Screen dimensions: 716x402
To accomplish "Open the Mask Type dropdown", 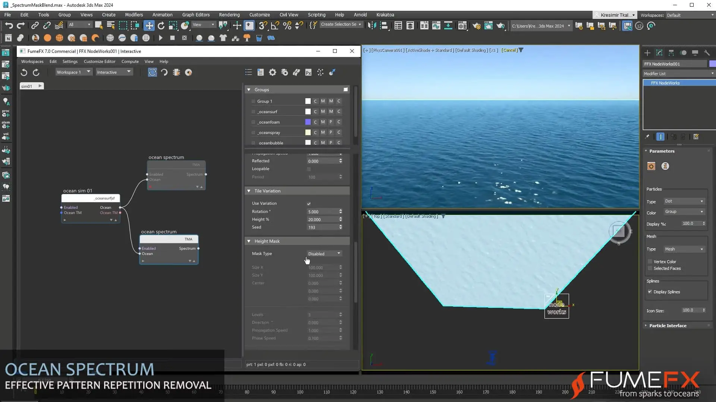I will [x=324, y=254].
